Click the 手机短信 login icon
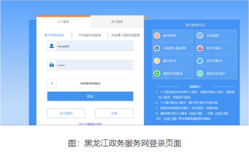The image size is (249, 152). (x=200, y=36)
